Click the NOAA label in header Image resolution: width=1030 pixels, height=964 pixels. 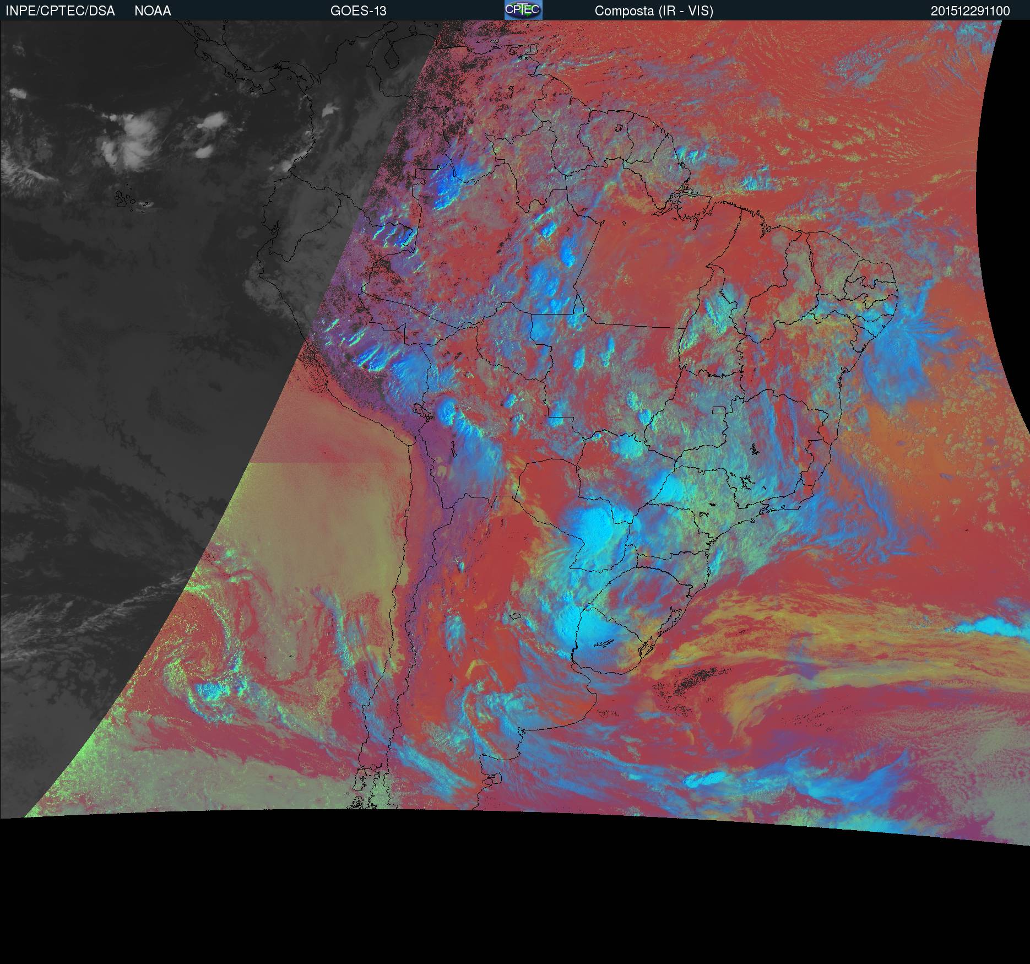click(x=153, y=11)
